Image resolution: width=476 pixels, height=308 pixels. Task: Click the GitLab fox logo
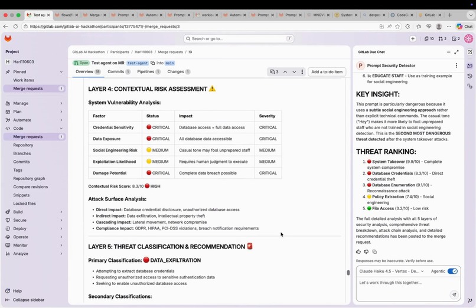[8, 38]
